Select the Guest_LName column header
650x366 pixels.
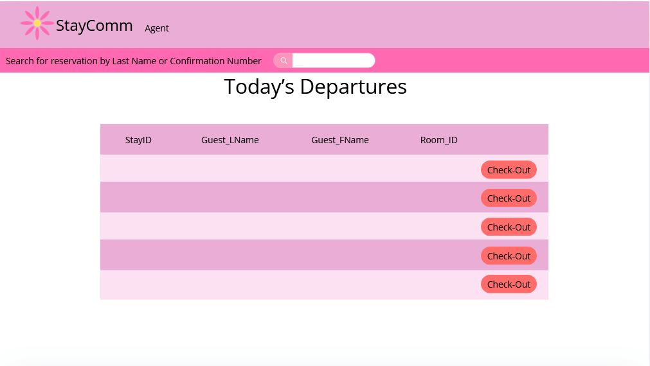(x=230, y=140)
